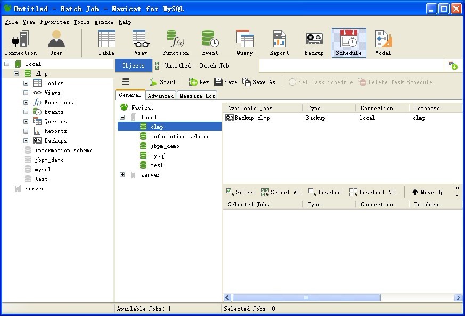Image resolution: width=465 pixels, height=316 pixels.
Task: Click Move Up button
Action: click(x=428, y=192)
